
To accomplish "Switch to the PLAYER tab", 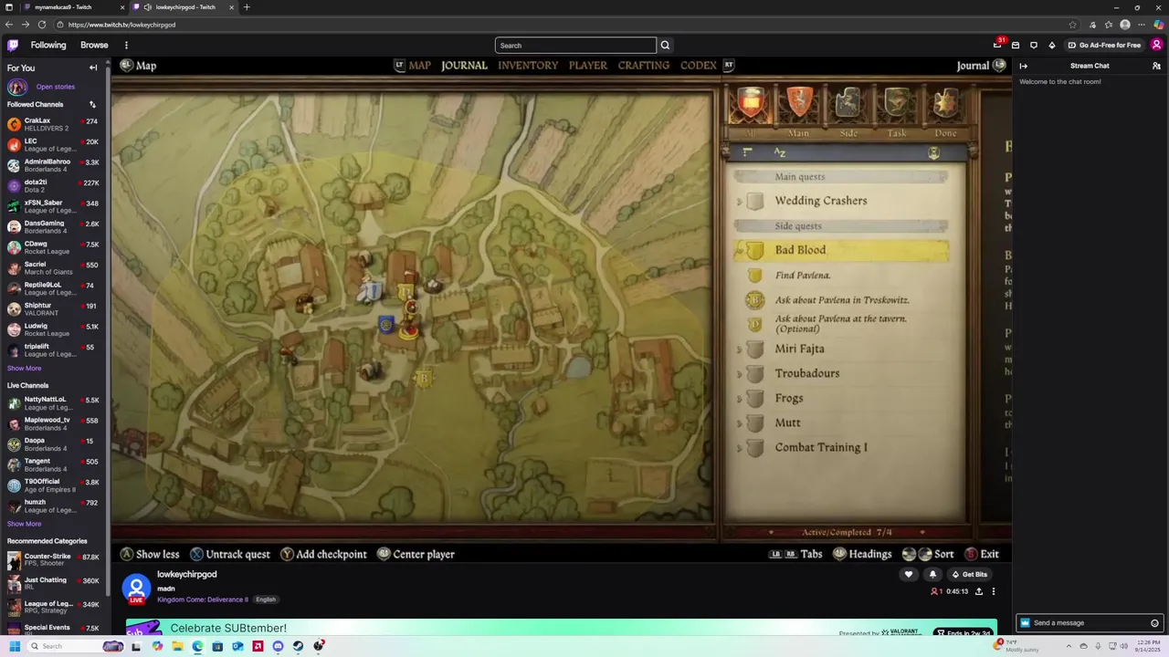I will (x=588, y=66).
